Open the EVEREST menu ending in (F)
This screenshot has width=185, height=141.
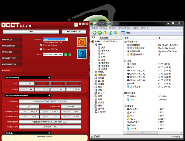coord(95,28)
